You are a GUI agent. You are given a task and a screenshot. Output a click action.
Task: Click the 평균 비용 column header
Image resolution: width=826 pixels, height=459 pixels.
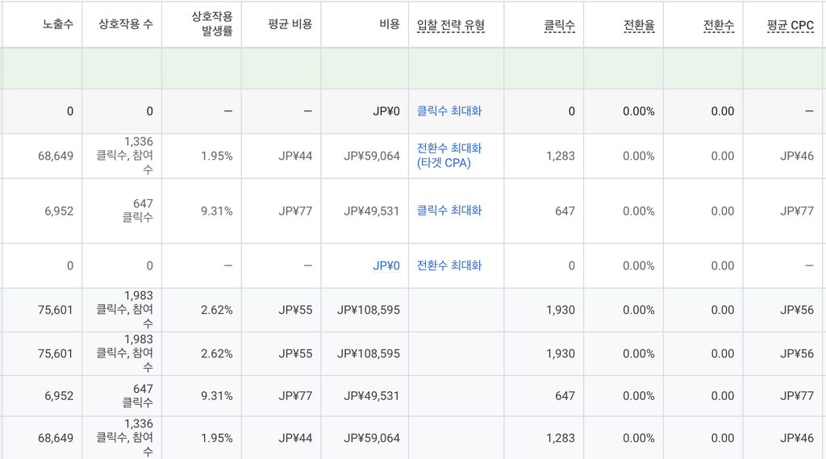pos(290,24)
